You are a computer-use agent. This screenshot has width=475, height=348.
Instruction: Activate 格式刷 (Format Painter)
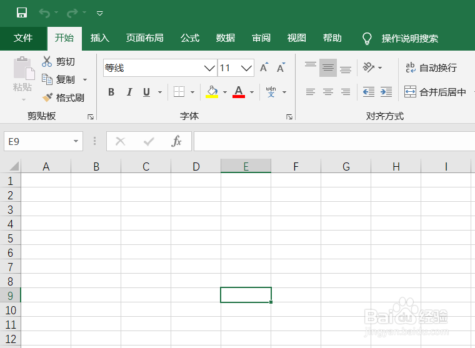[x=63, y=97]
